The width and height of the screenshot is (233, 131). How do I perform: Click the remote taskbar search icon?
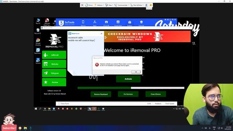coord(40,109)
